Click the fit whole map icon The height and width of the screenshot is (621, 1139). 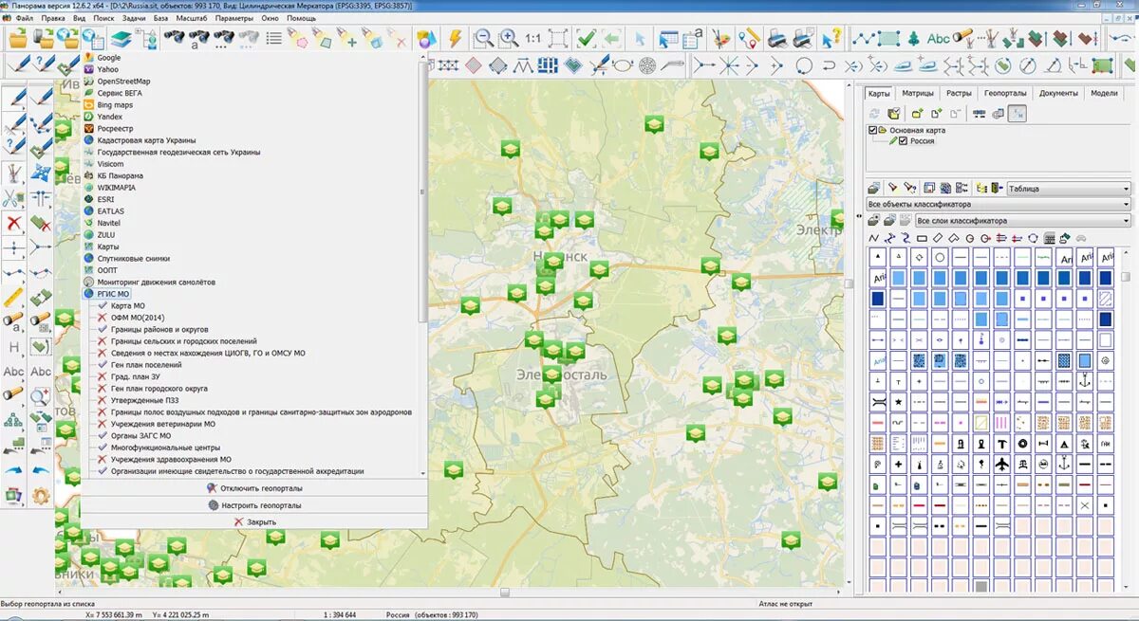coord(558,39)
